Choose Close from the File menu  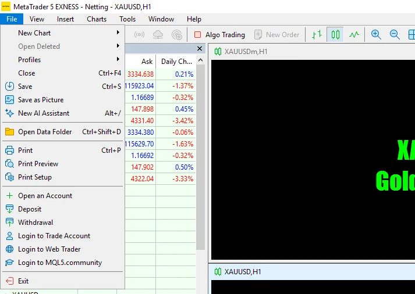tap(63, 73)
